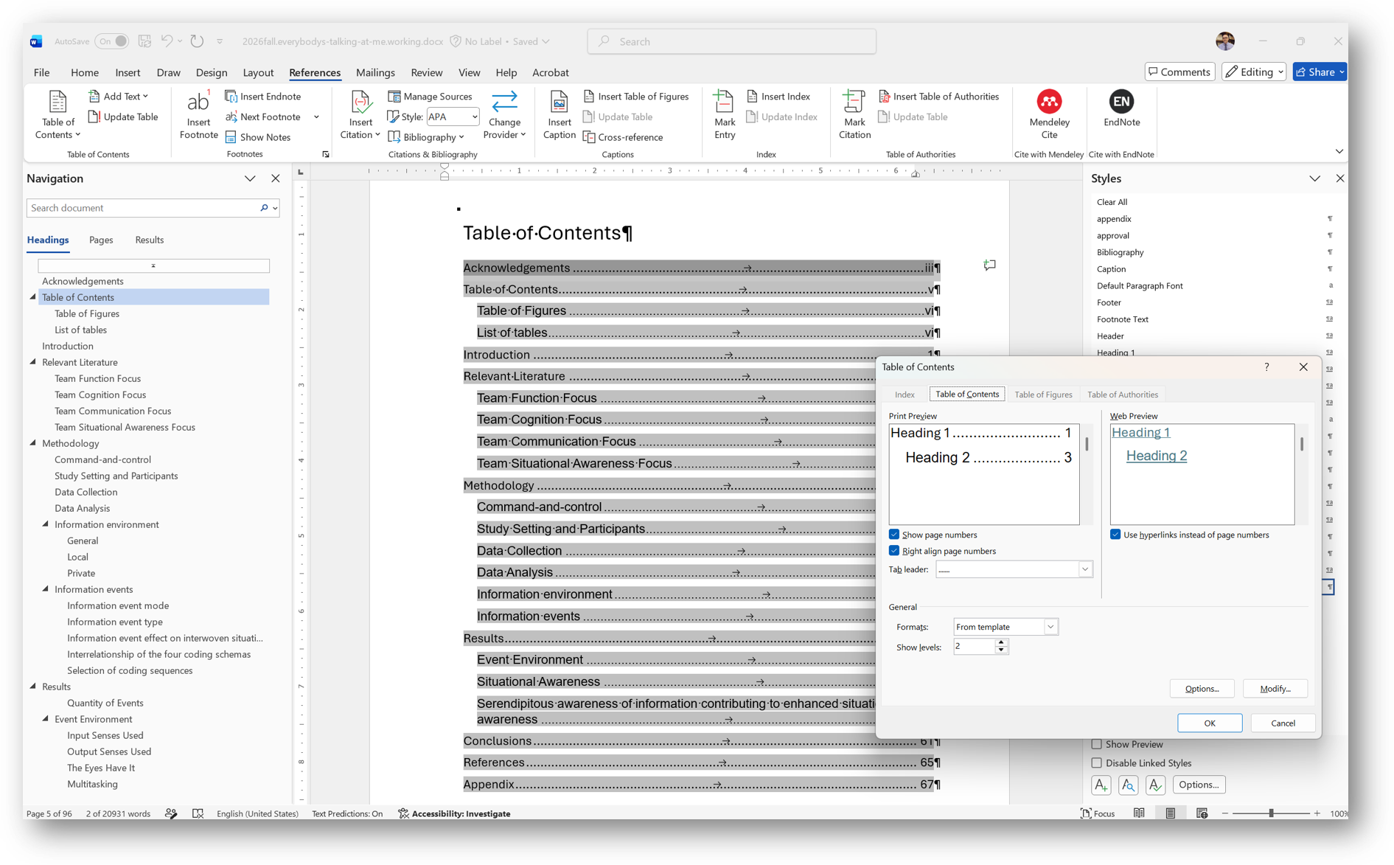Click Insert Index
This screenshot has height=865, width=1394.
pos(778,96)
